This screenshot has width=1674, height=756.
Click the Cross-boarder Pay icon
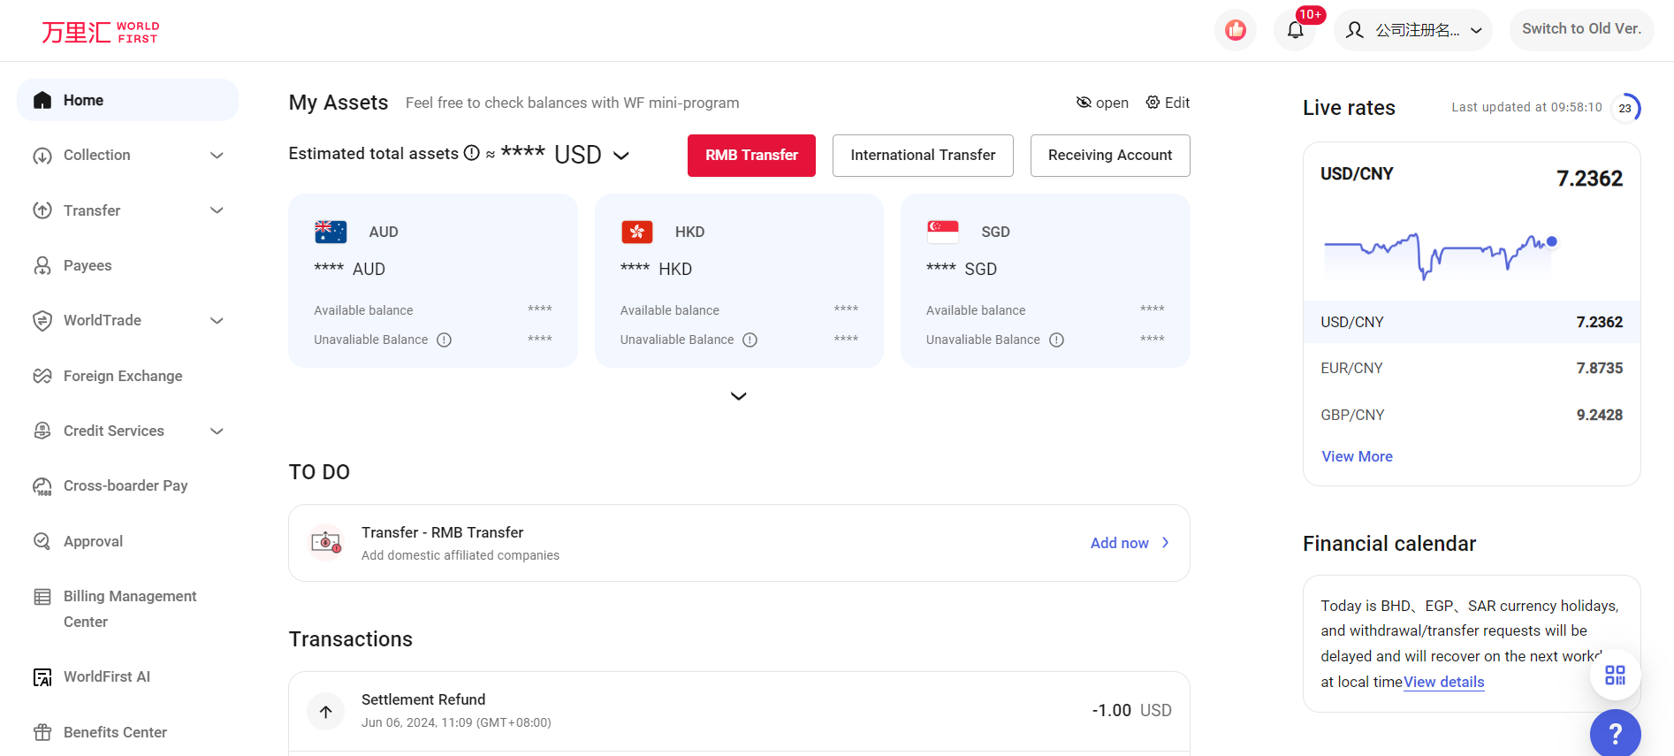pyautogui.click(x=42, y=485)
